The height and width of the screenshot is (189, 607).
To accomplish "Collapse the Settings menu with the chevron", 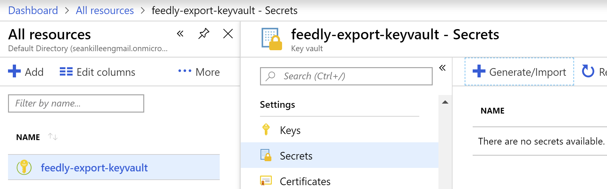I will coord(443,67).
